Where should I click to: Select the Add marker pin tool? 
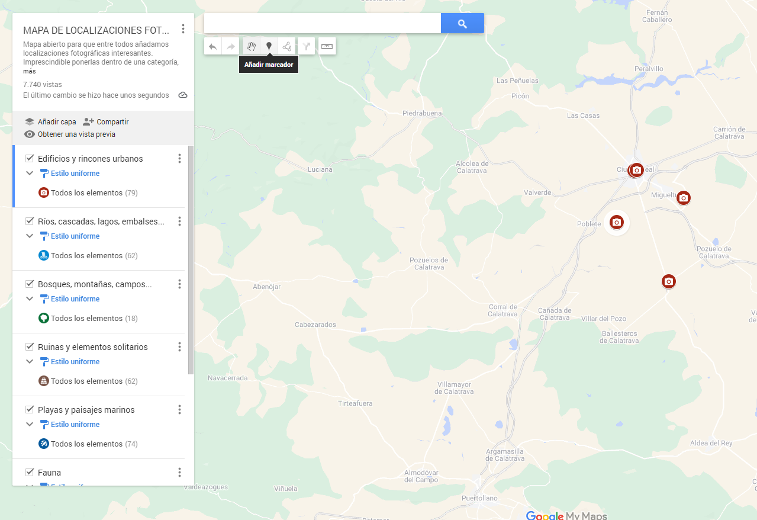tap(269, 46)
